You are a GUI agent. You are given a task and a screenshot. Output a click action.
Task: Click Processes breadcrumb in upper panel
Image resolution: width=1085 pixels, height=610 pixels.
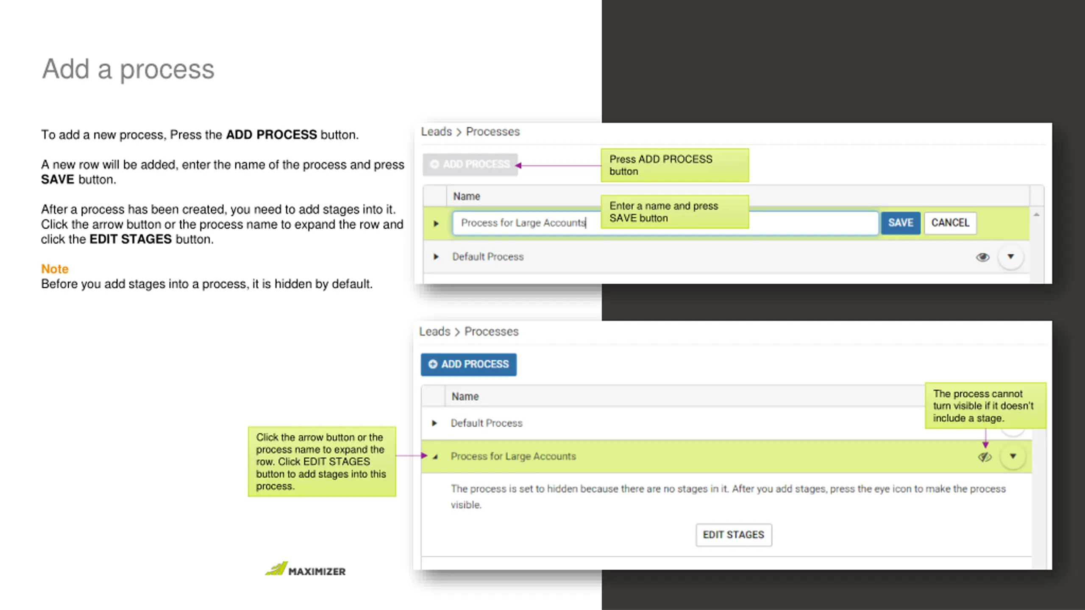coord(493,132)
